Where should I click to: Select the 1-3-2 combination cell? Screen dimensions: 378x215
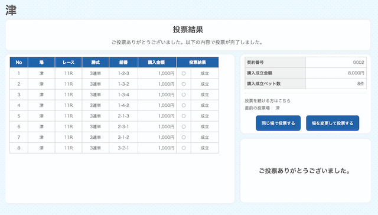click(123, 84)
